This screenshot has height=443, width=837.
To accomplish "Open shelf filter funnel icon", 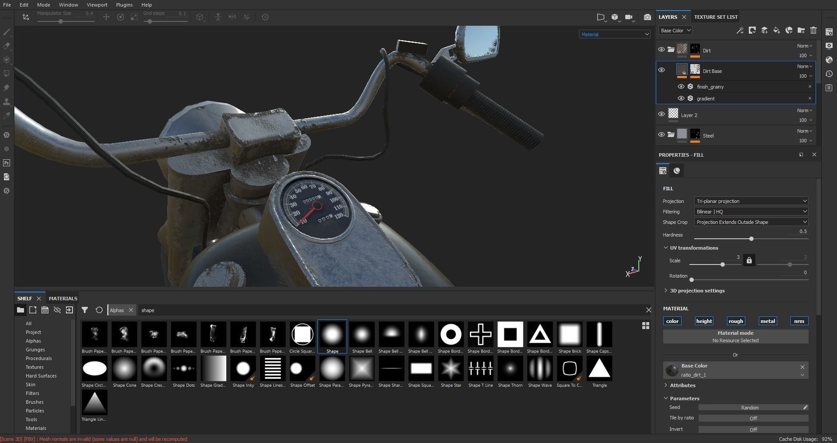I will (85, 310).
